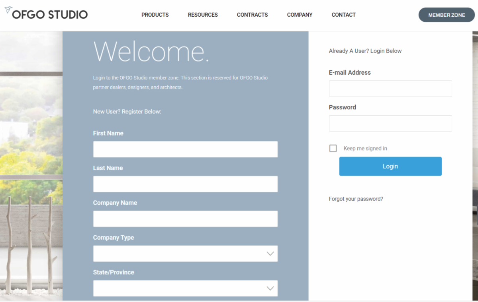Open the Resources menu
478x302 pixels.
[x=203, y=15]
